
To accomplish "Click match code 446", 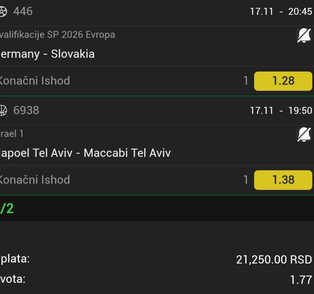I will [x=23, y=11].
